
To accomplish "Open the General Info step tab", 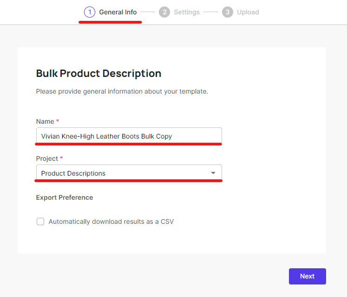I will (x=118, y=12).
